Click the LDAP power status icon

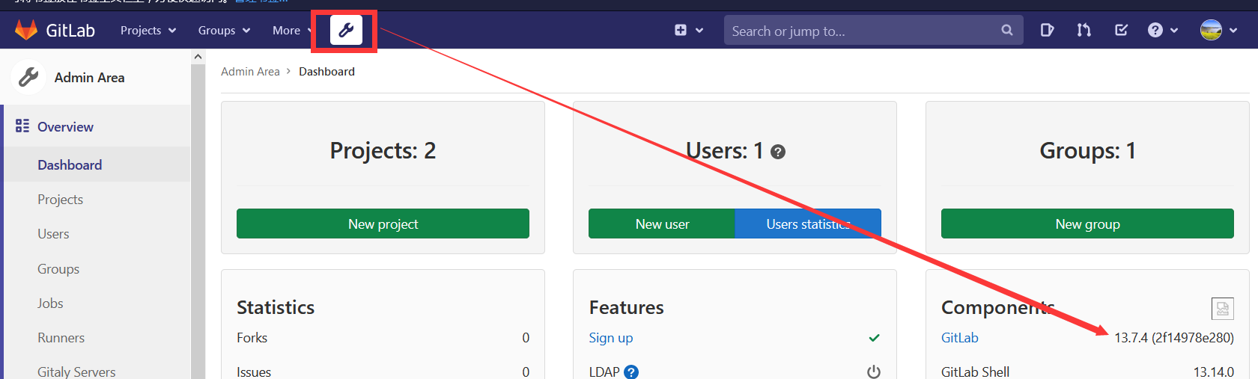874,372
